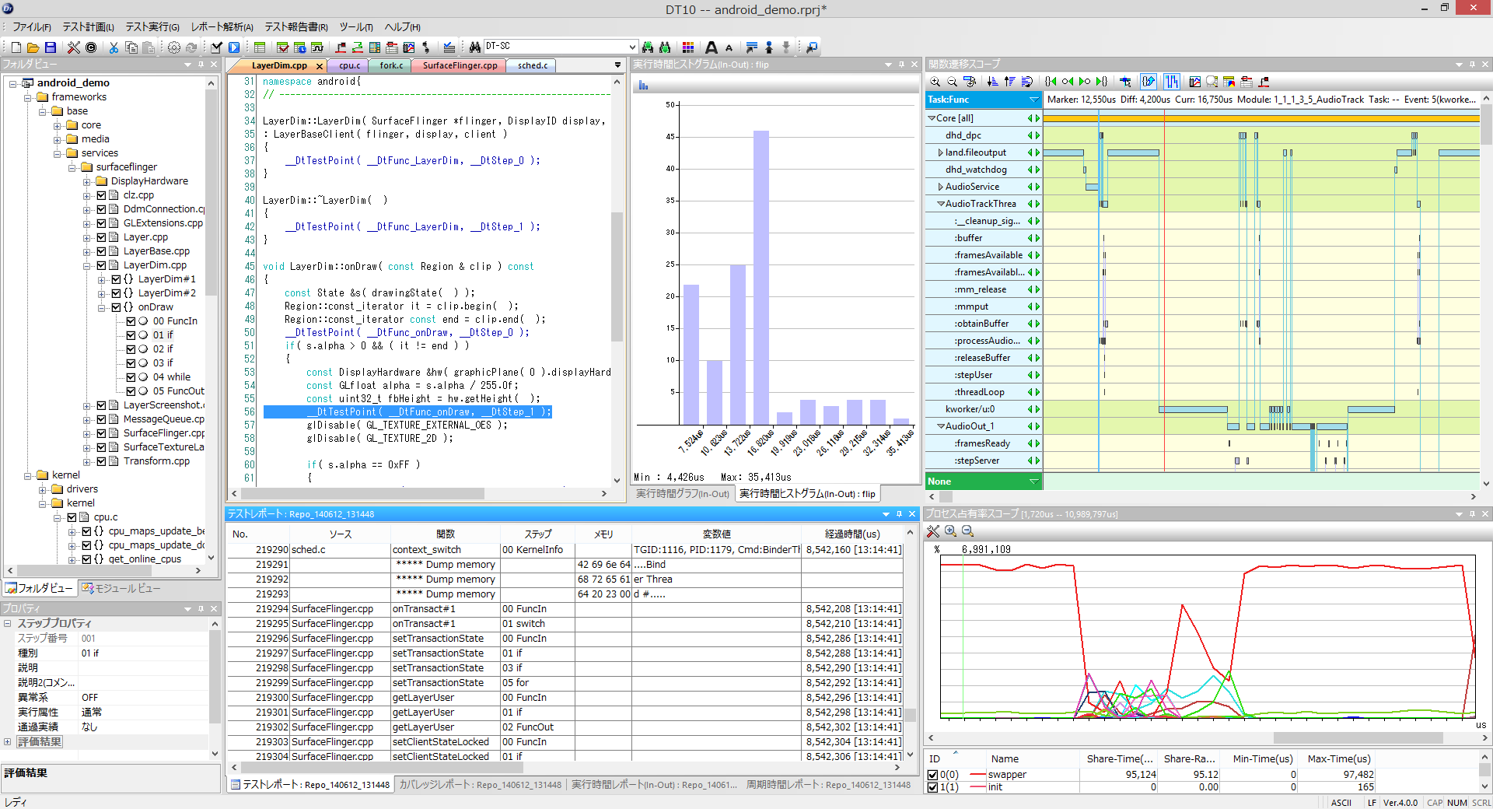1493x809 pixels.
Task: Click the 経過時間(us) column header
Action: click(x=852, y=534)
